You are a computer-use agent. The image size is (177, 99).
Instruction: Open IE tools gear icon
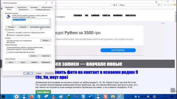(172, 5)
